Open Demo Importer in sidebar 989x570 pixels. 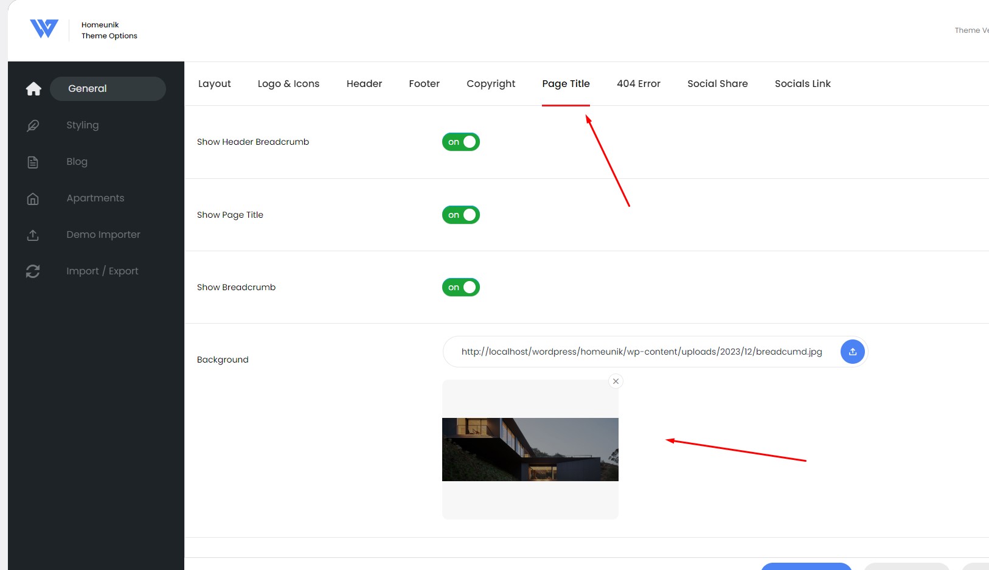[103, 235]
